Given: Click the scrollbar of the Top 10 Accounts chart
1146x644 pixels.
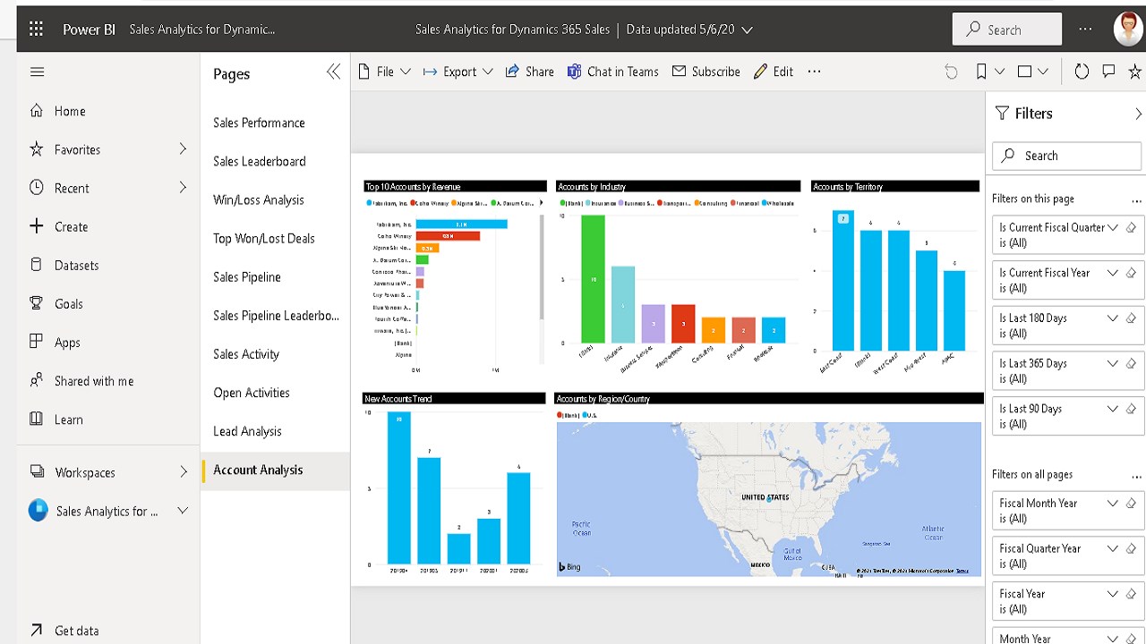Looking at the screenshot, I should tap(541, 268).
